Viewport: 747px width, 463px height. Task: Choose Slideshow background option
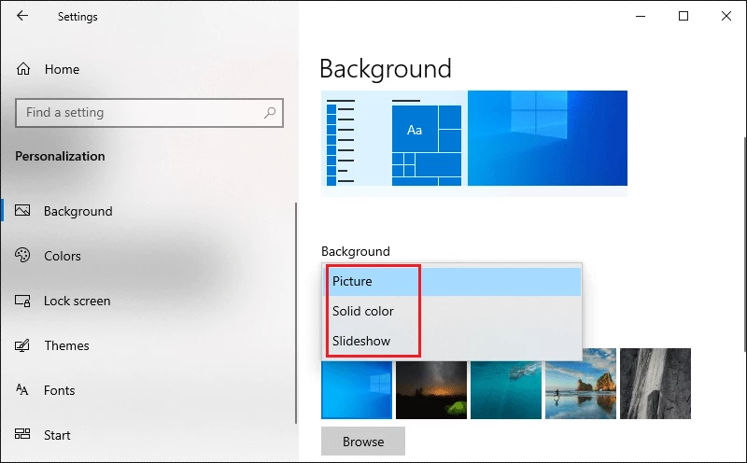(452, 341)
